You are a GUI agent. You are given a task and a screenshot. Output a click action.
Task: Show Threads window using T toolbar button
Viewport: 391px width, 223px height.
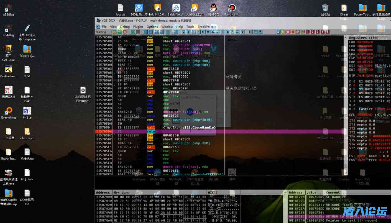(x=198, y=32)
